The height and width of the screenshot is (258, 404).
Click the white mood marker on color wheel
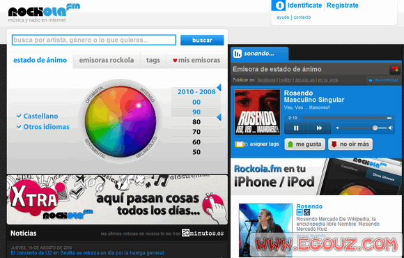coord(139,105)
